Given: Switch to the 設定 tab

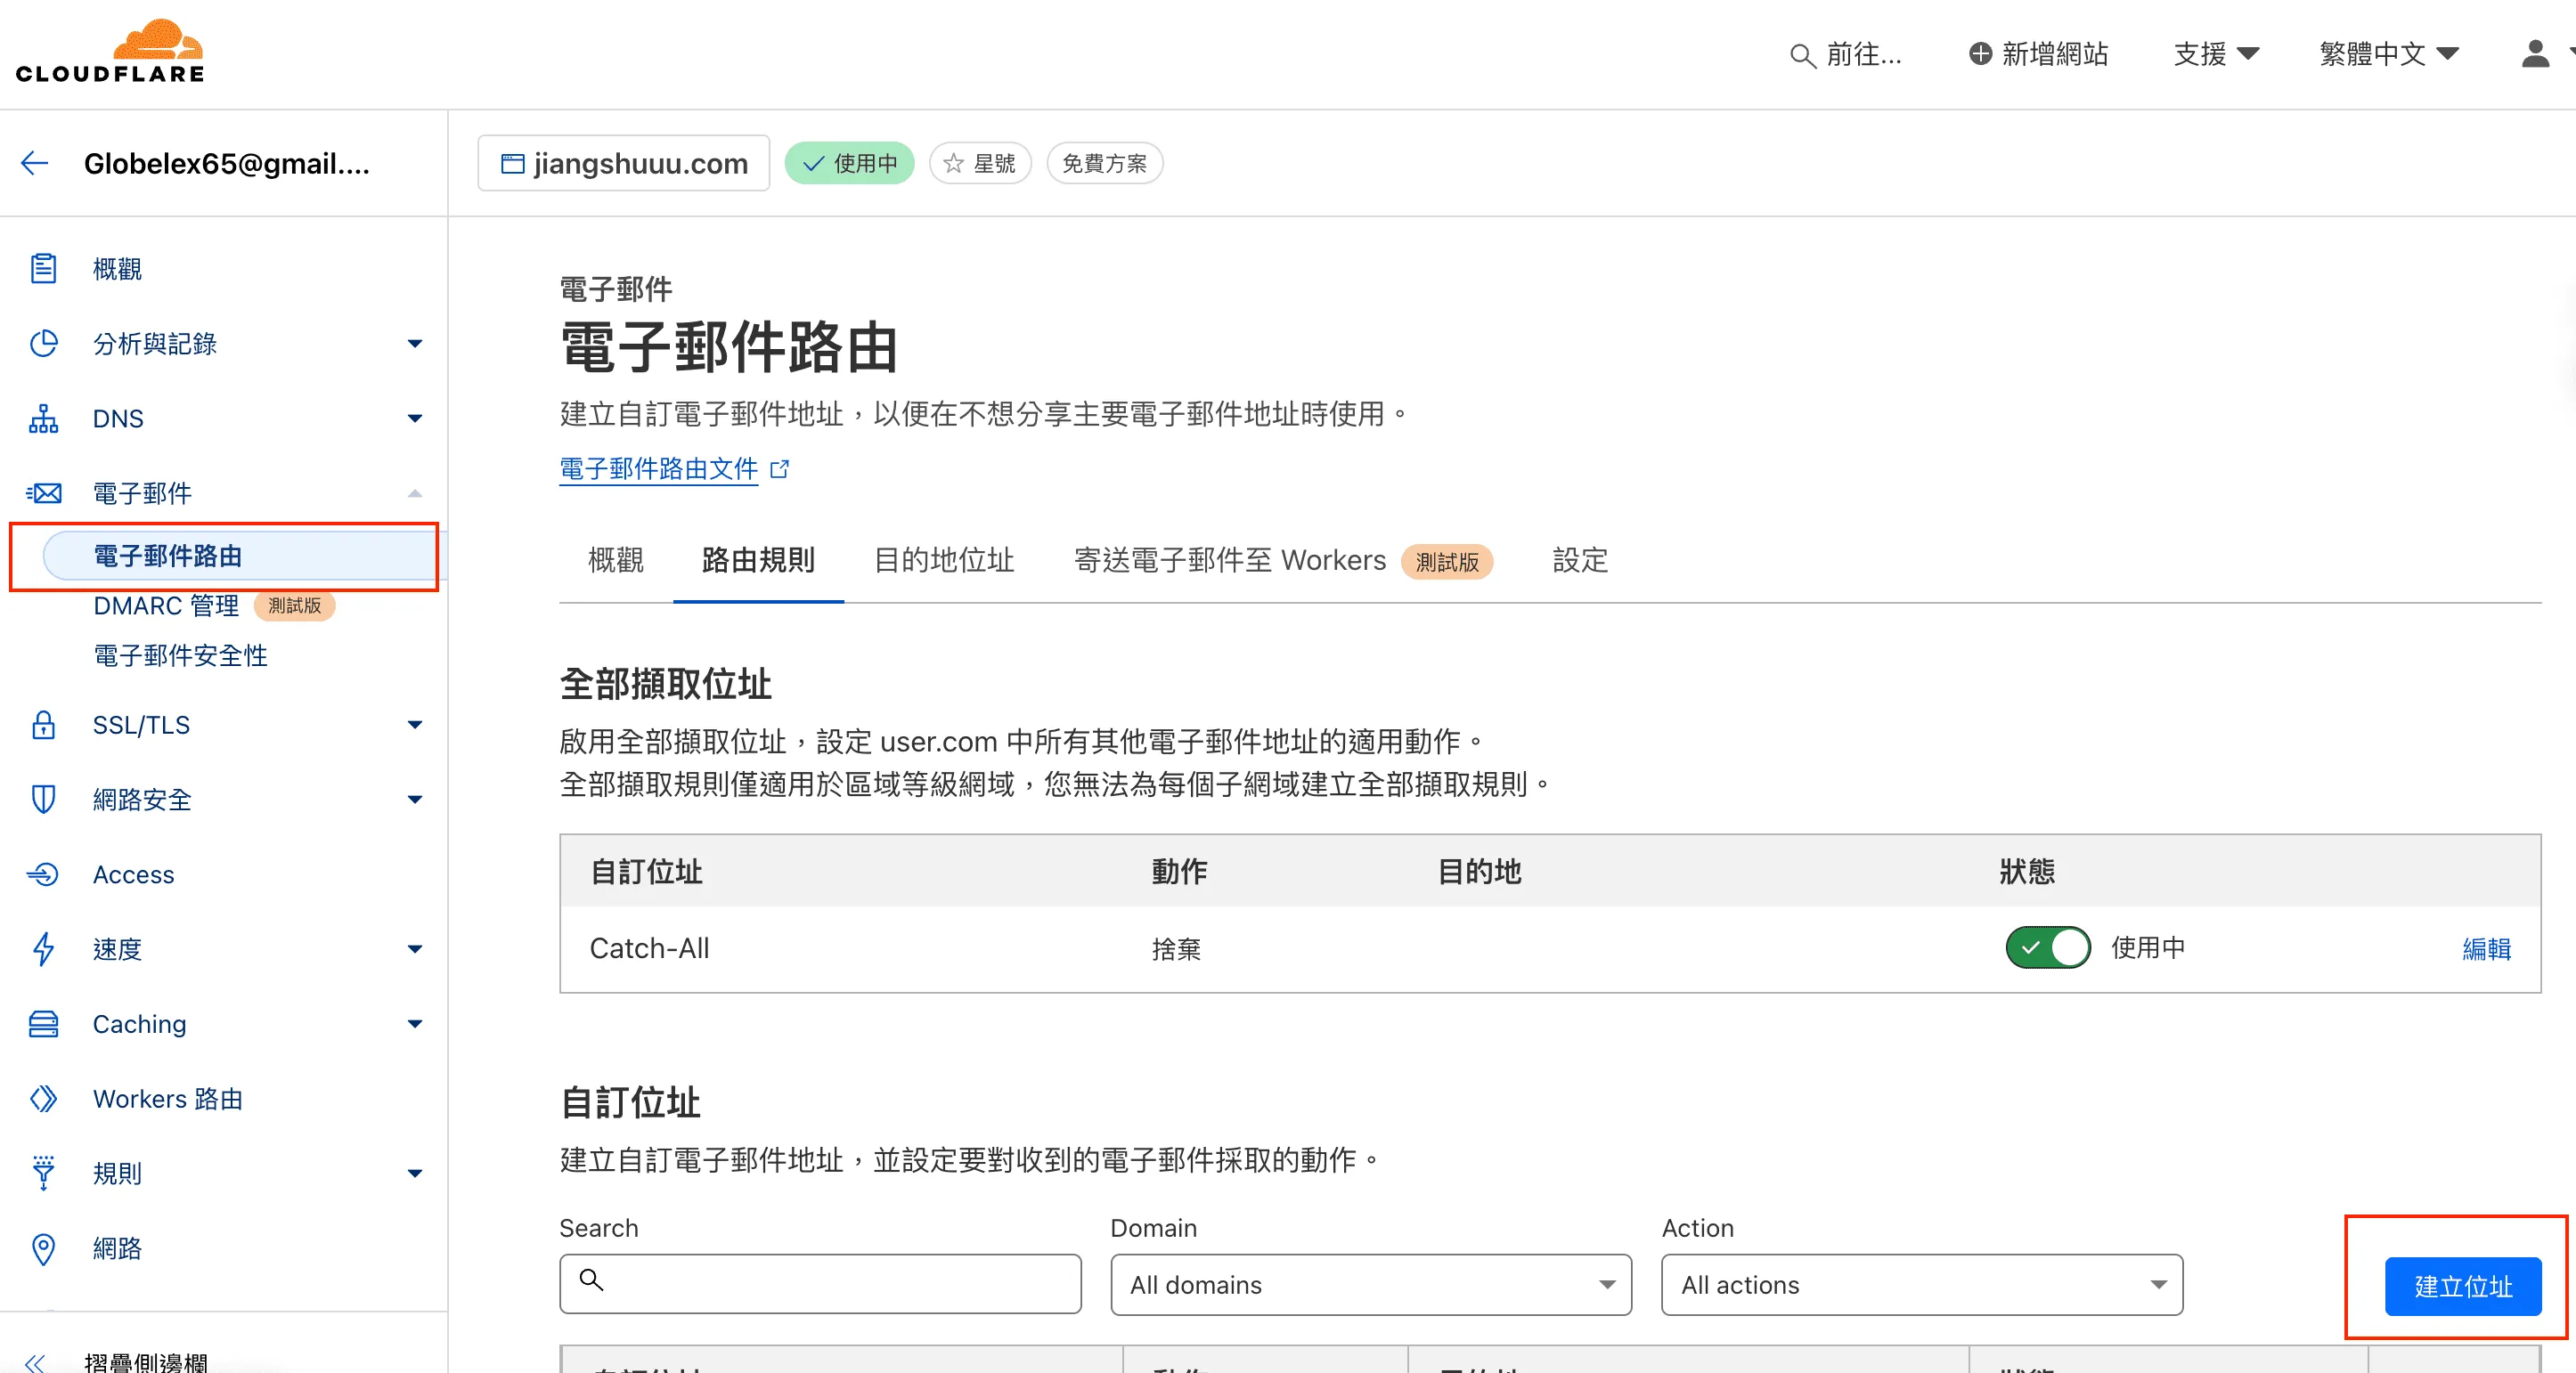Looking at the screenshot, I should pyautogui.click(x=1580, y=561).
